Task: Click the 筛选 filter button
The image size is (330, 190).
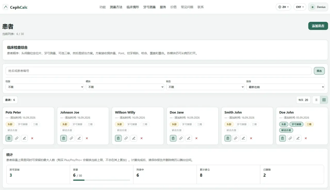Action: (319, 71)
